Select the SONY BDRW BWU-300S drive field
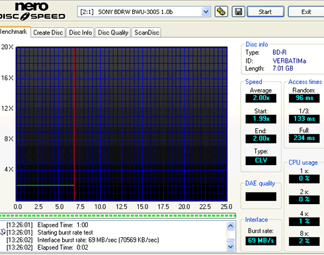This screenshot has width=324, height=255. point(143,11)
